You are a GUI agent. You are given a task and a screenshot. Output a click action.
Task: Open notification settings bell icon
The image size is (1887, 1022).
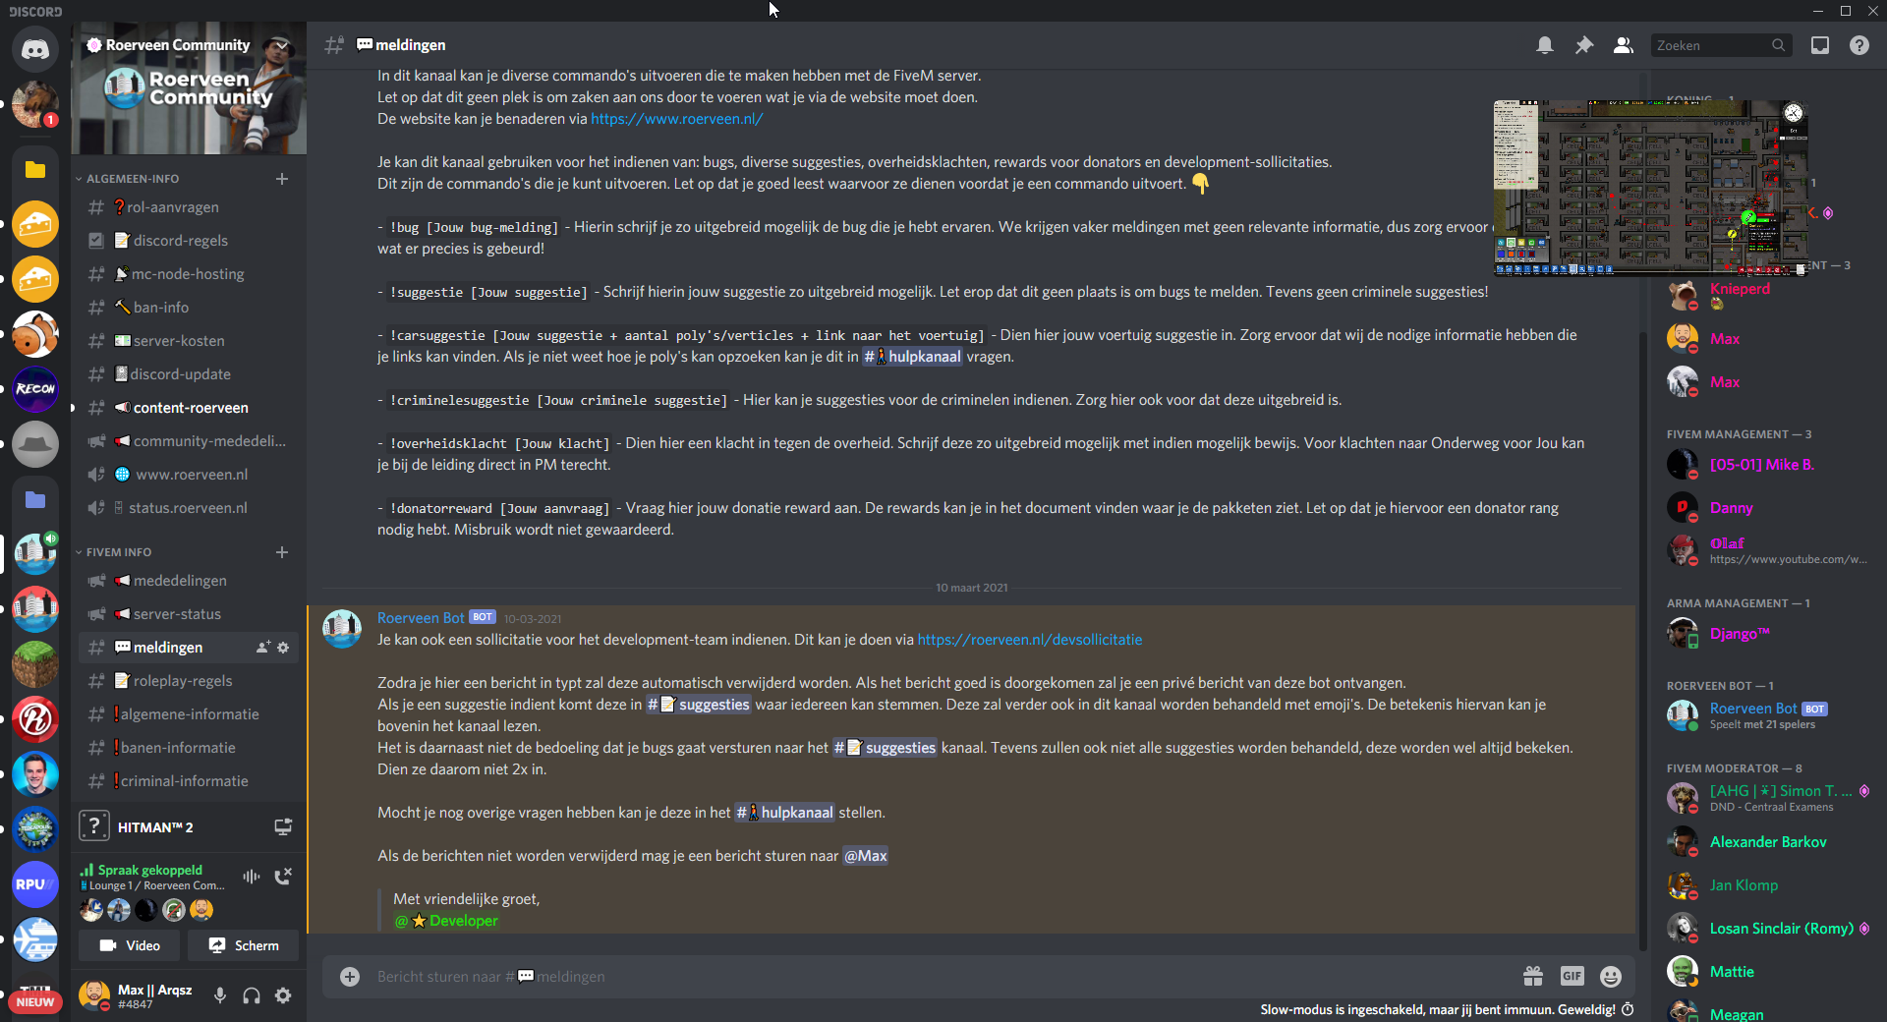coord(1545,45)
